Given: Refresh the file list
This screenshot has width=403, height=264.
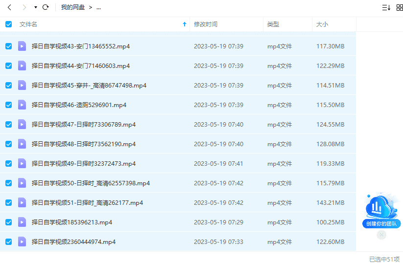Looking at the screenshot, I should (46, 7).
